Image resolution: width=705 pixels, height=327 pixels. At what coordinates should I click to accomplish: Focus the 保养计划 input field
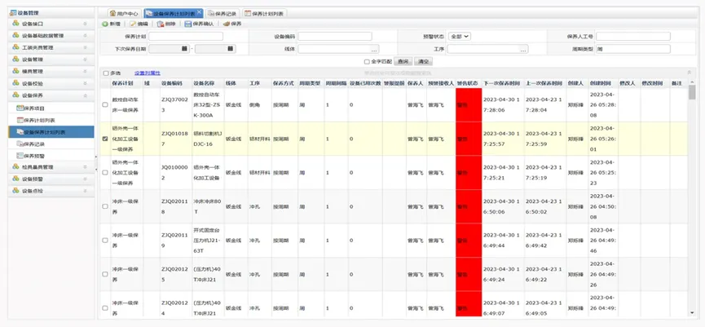[x=186, y=37]
